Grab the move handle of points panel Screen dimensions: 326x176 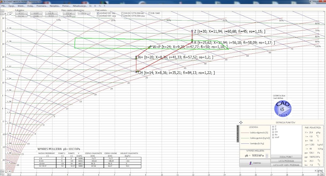click(x=241, y=123)
